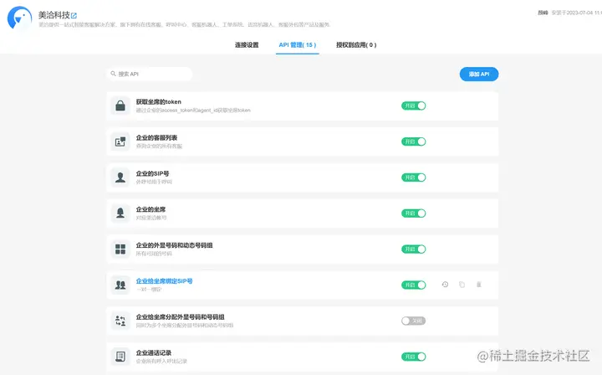This screenshot has height=375, width=602.
Task: Click the 企业通话记录 title
Action: (154, 352)
